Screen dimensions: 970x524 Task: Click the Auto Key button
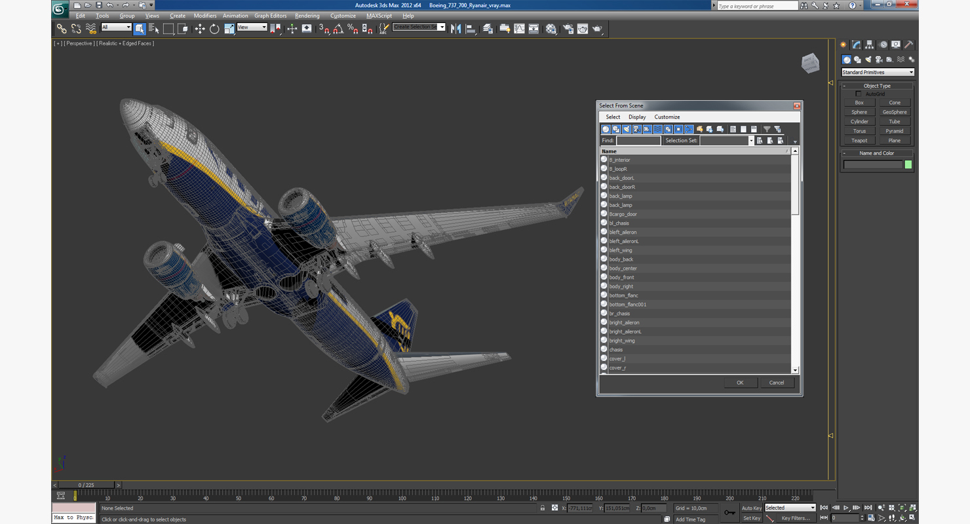pyautogui.click(x=751, y=508)
